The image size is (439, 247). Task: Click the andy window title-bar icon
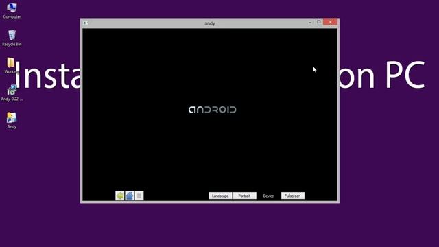point(85,23)
